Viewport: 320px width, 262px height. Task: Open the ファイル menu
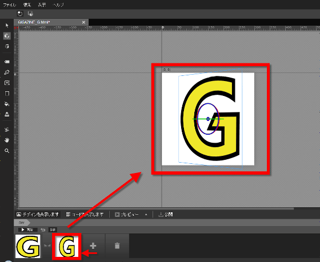(10, 5)
